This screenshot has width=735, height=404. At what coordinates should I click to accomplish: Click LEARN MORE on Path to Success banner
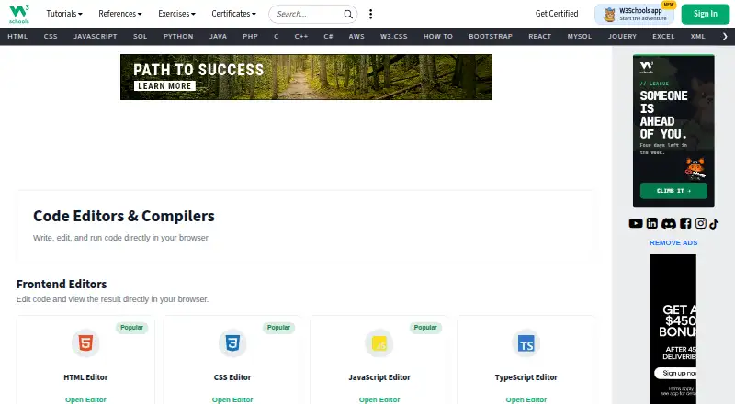pyautogui.click(x=164, y=86)
